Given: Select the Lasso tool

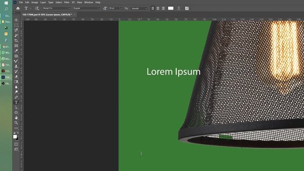Looking at the screenshot, I should tap(16, 30).
